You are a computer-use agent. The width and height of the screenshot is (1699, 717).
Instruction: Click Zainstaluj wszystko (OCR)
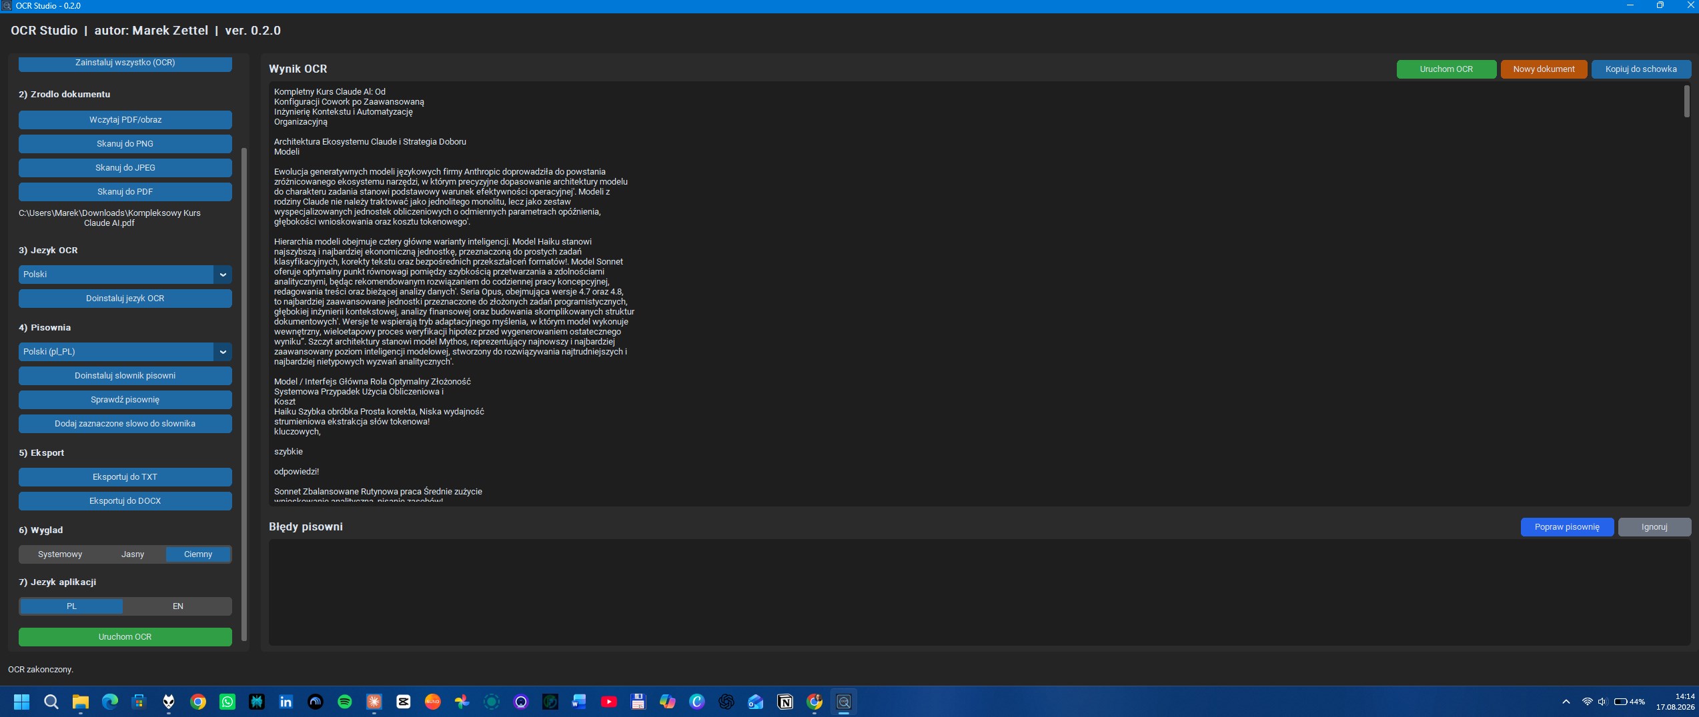click(125, 63)
